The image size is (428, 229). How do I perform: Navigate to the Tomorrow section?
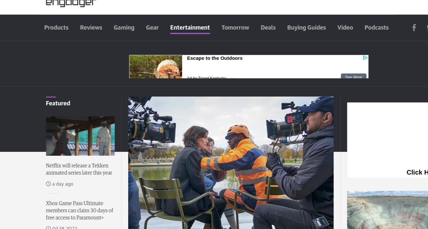coord(235,28)
